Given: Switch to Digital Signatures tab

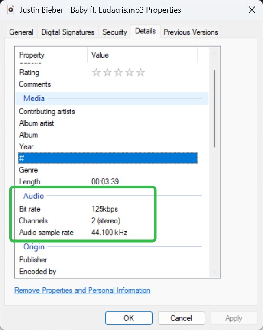Looking at the screenshot, I should pyautogui.click(x=68, y=32).
